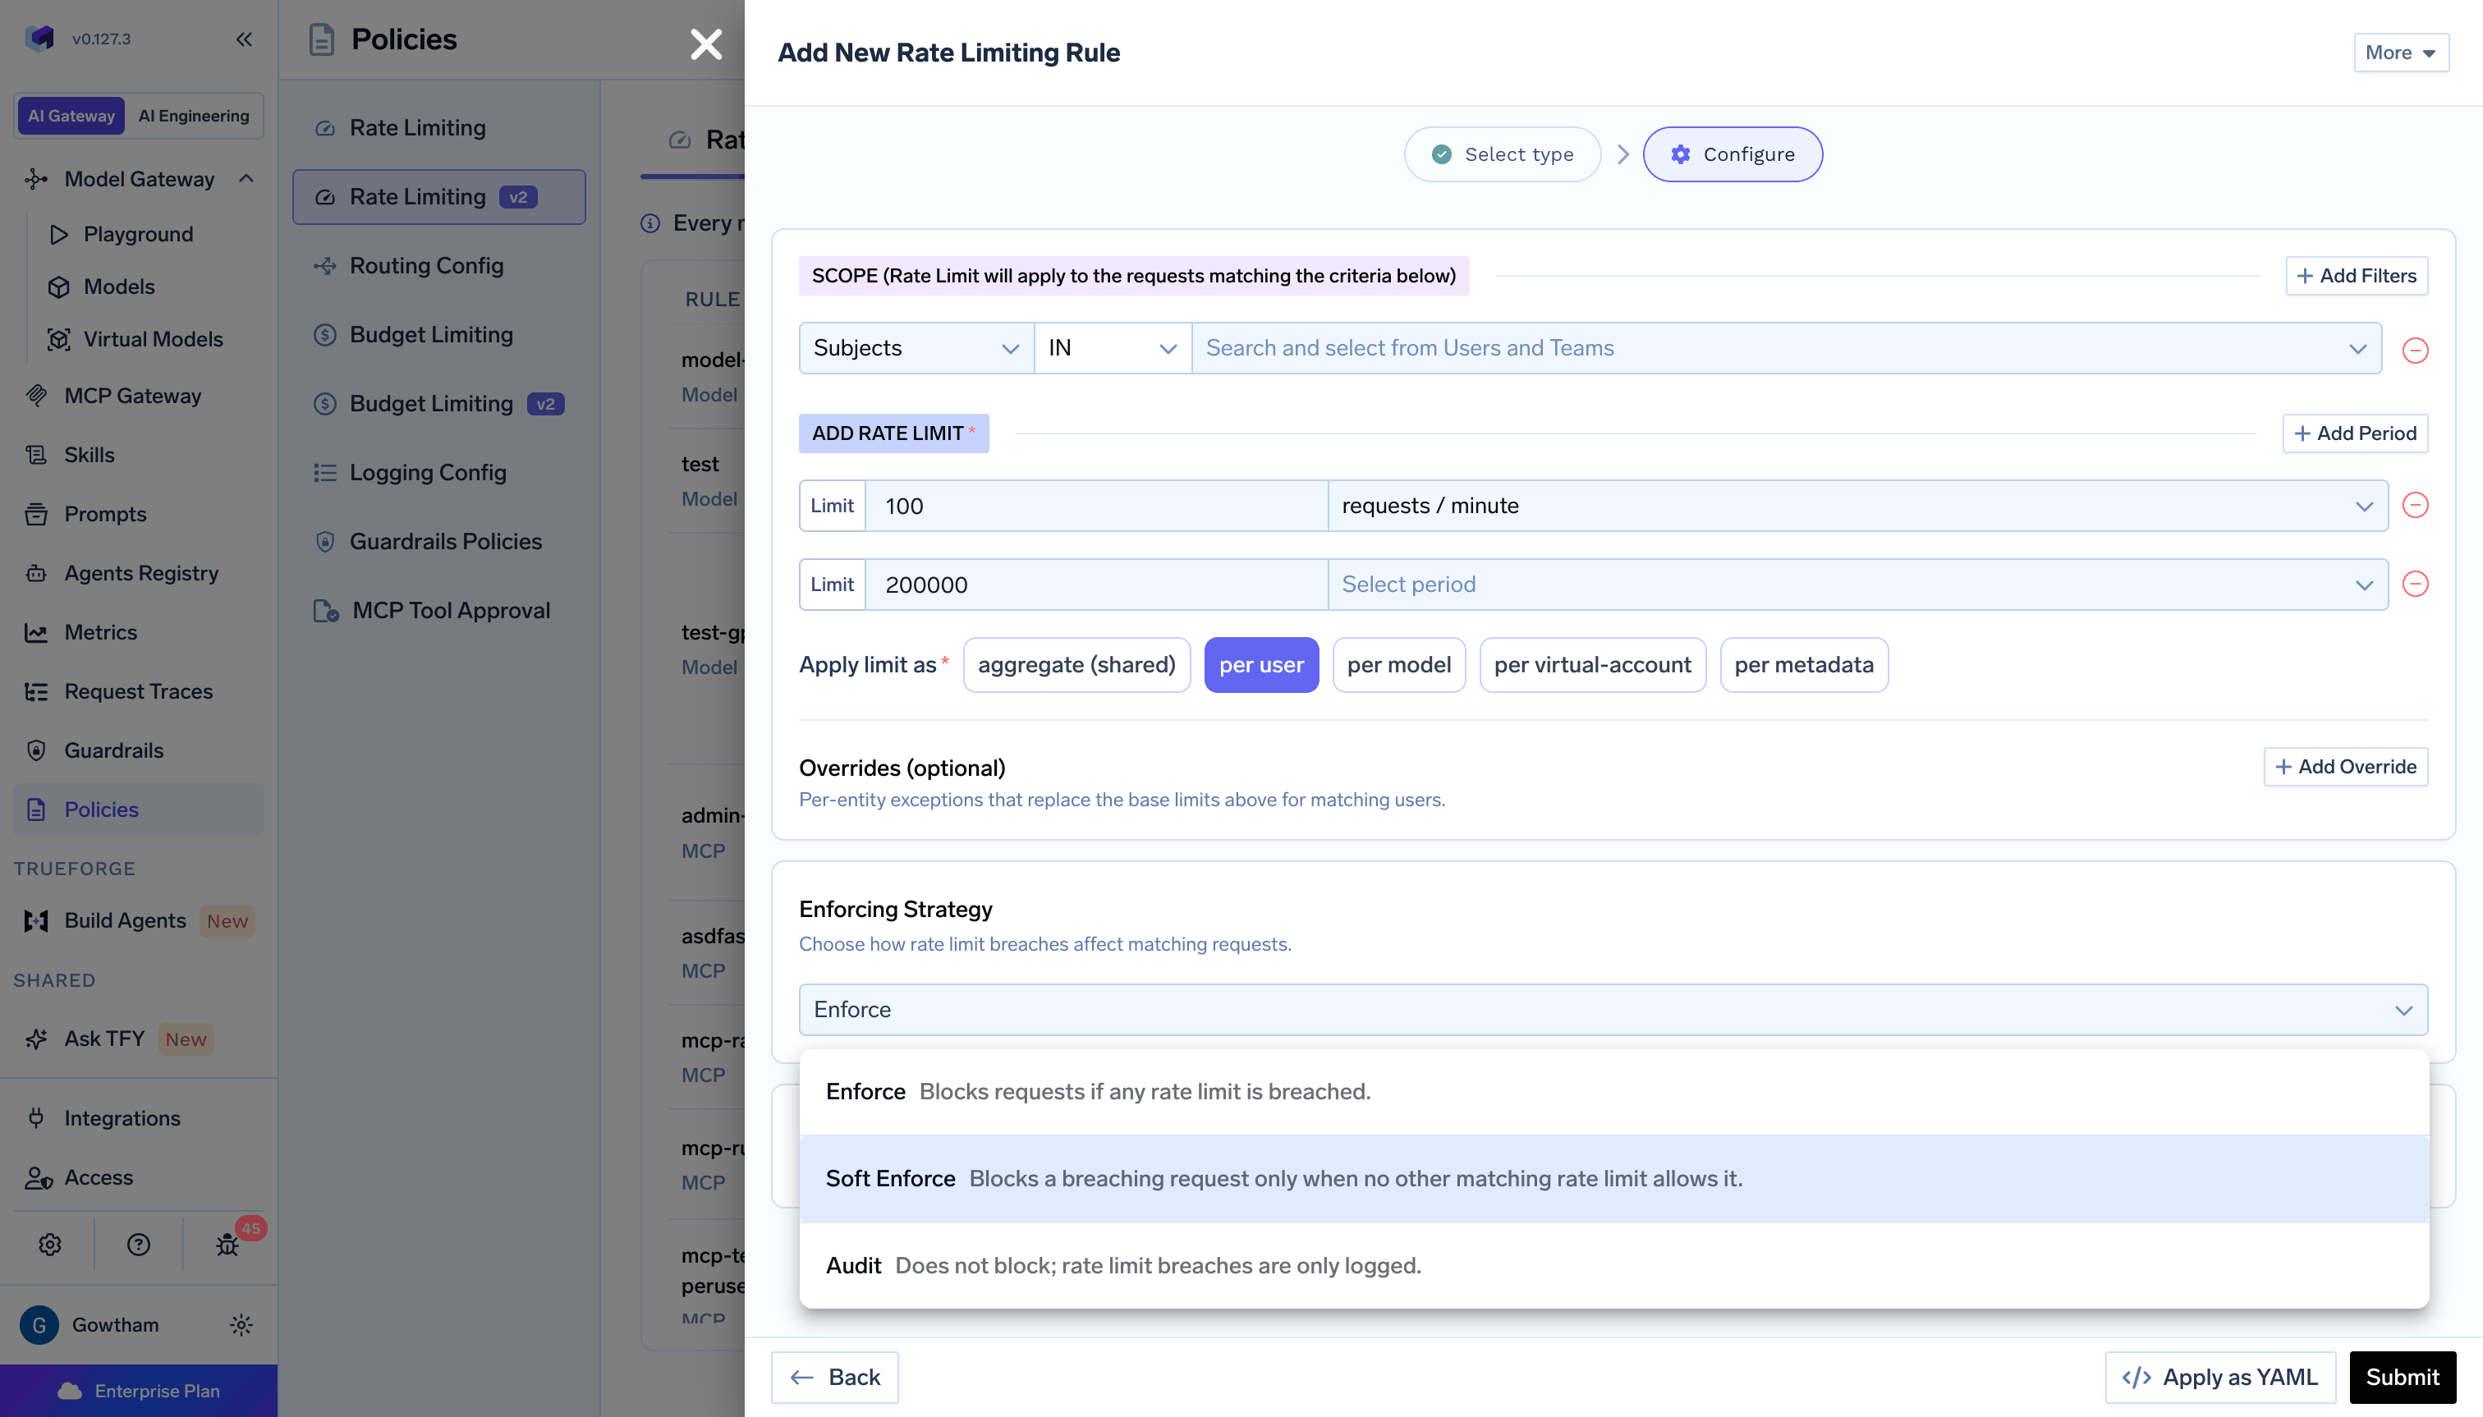Click the Request Traces icon

point(36,692)
